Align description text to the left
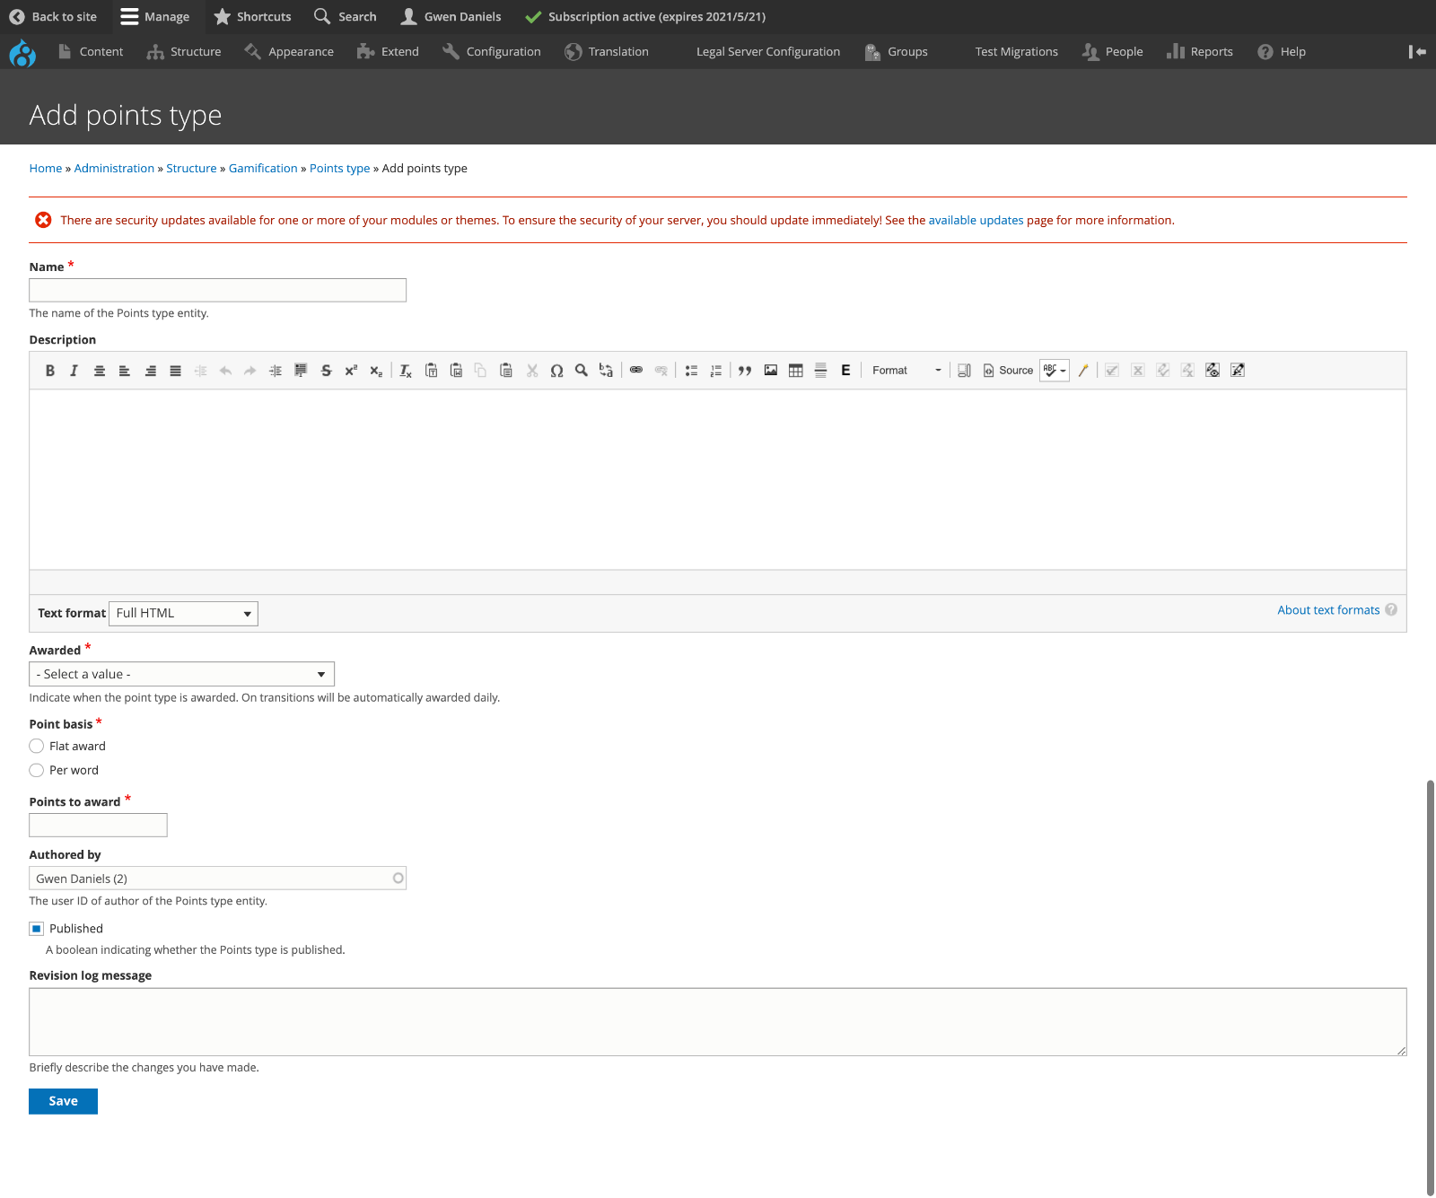Screen dimensions: 1436x1198 coord(125,371)
